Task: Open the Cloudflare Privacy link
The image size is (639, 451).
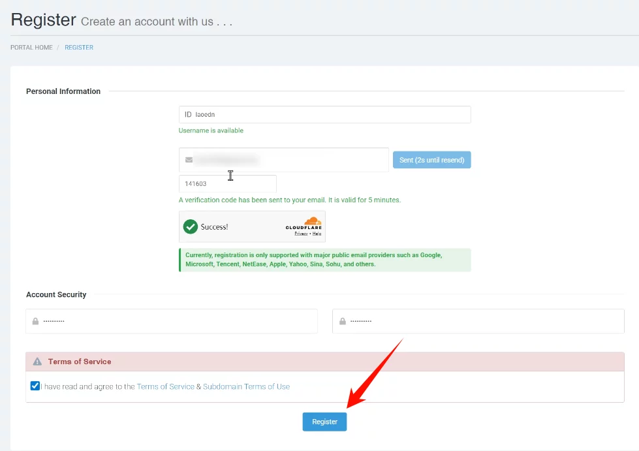Action: [301, 233]
